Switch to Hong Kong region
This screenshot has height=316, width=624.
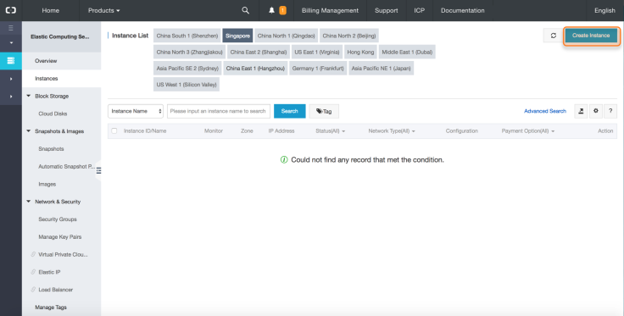tap(360, 52)
